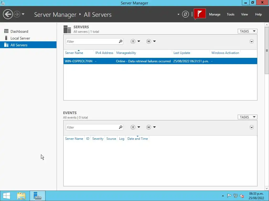Open the View menu
This screenshot has width=269, height=201.
point(245,14)
